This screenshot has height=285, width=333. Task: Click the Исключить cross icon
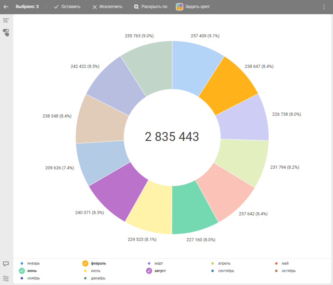tap(95, 7)
